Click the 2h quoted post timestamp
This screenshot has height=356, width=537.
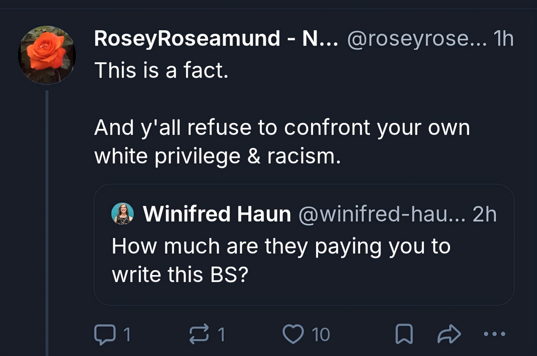[x=485, y=214]
